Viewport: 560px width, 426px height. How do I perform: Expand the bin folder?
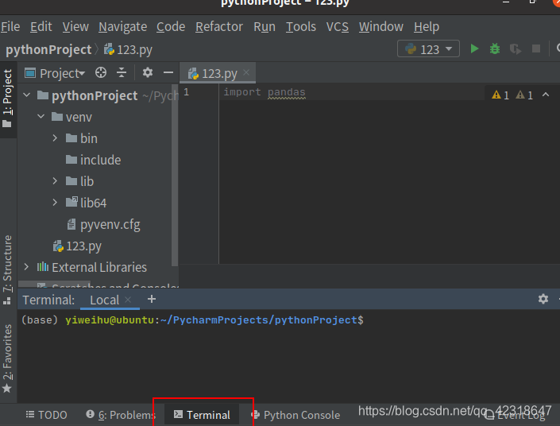coord(55,138)
